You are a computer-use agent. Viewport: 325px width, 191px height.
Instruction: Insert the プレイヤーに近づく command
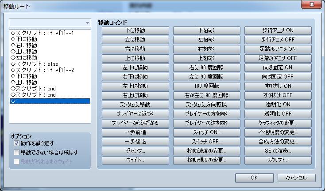(135, 114)
